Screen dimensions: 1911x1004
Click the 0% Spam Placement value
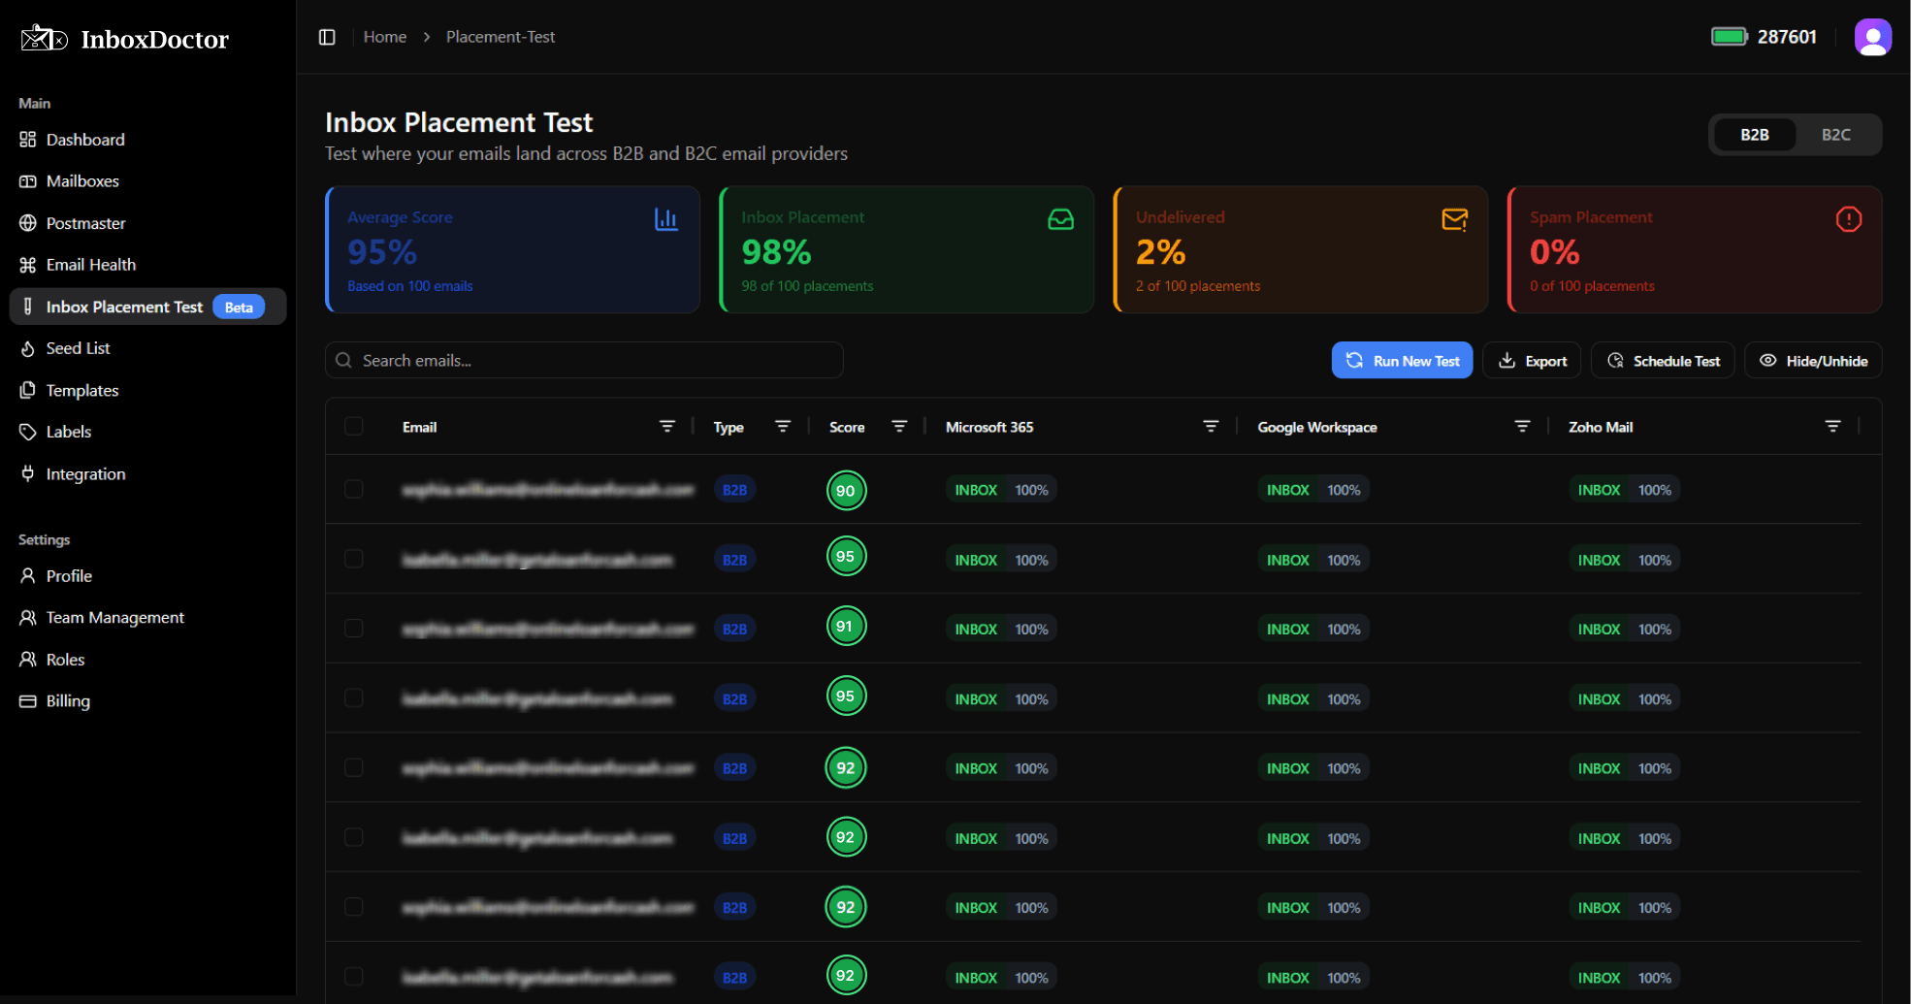[x=1554, y=252]
